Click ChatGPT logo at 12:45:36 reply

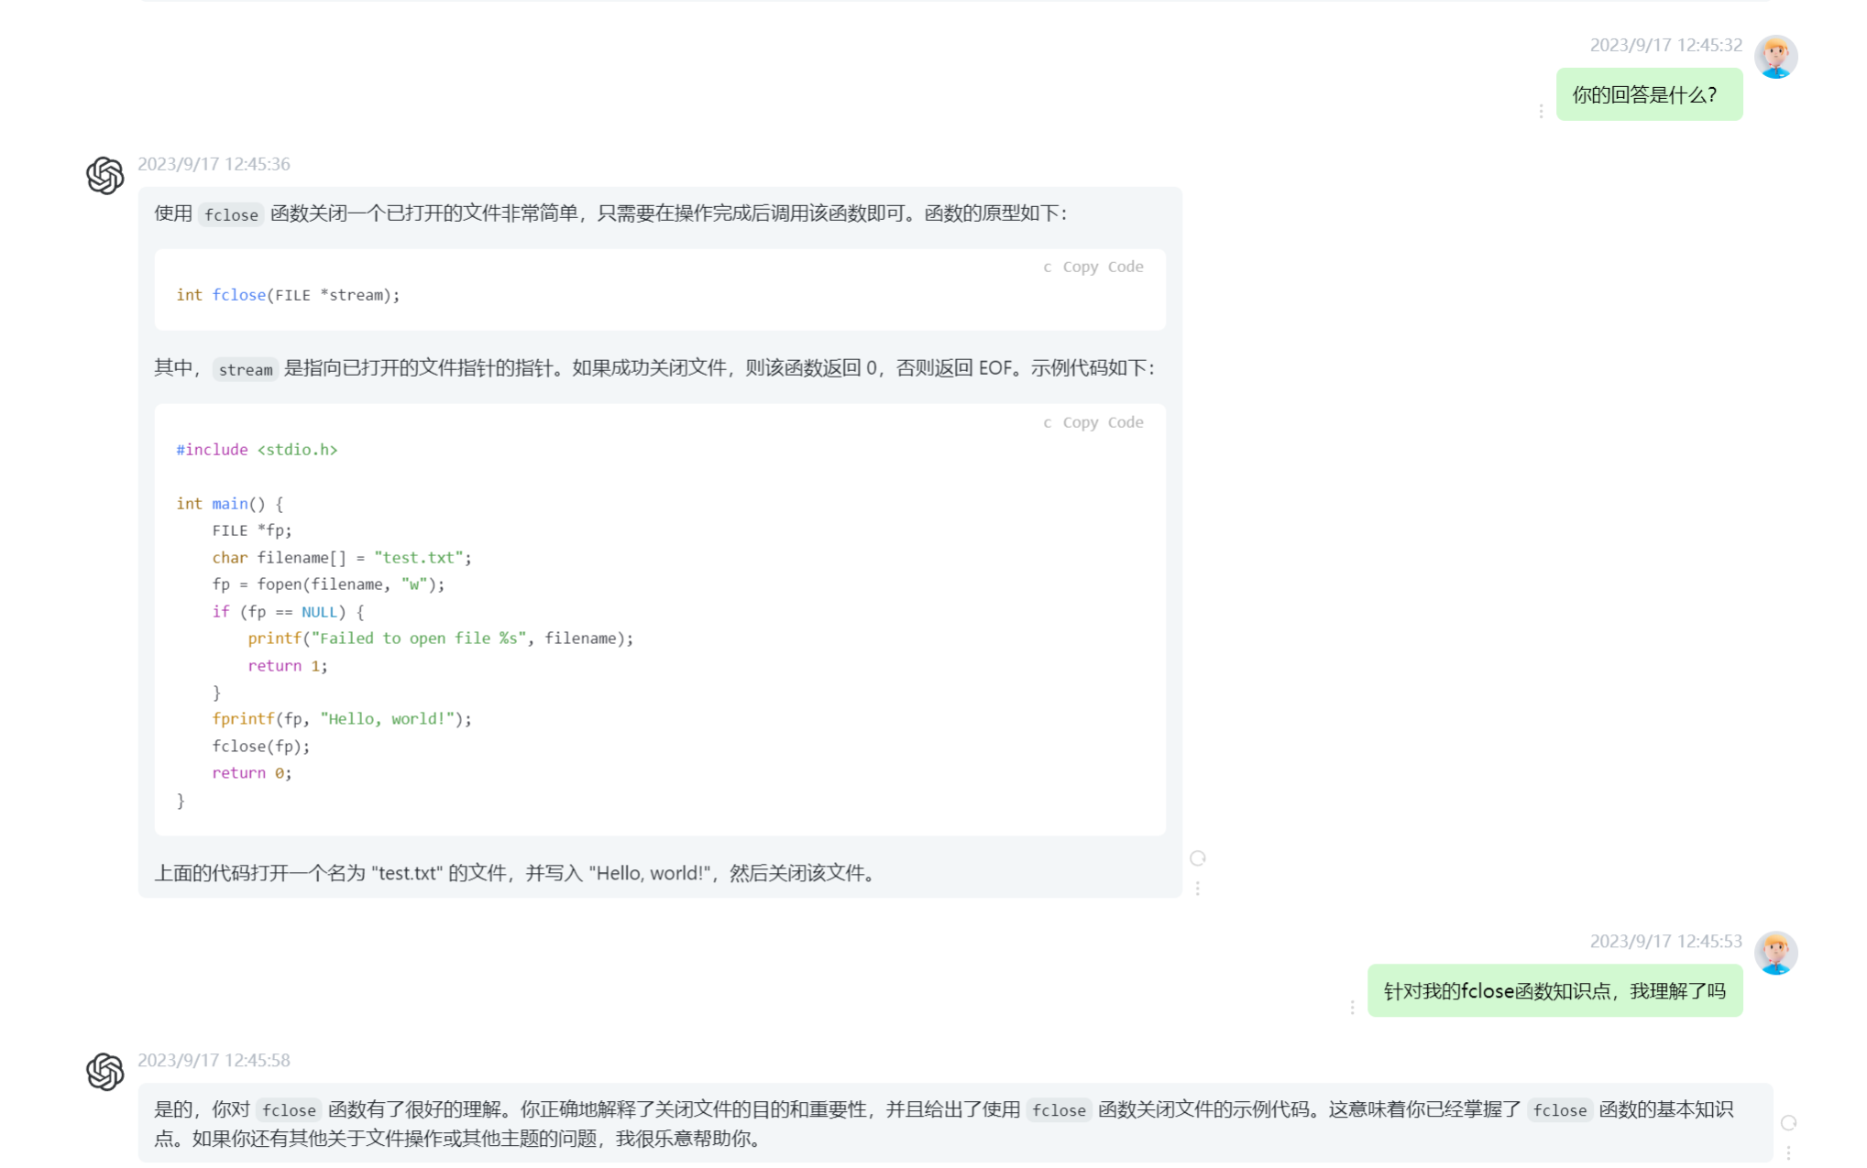tap(105, 175)
